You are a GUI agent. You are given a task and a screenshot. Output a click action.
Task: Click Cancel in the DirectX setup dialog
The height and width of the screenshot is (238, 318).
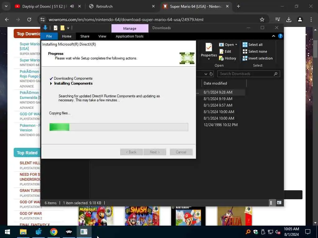coord(181,152)
